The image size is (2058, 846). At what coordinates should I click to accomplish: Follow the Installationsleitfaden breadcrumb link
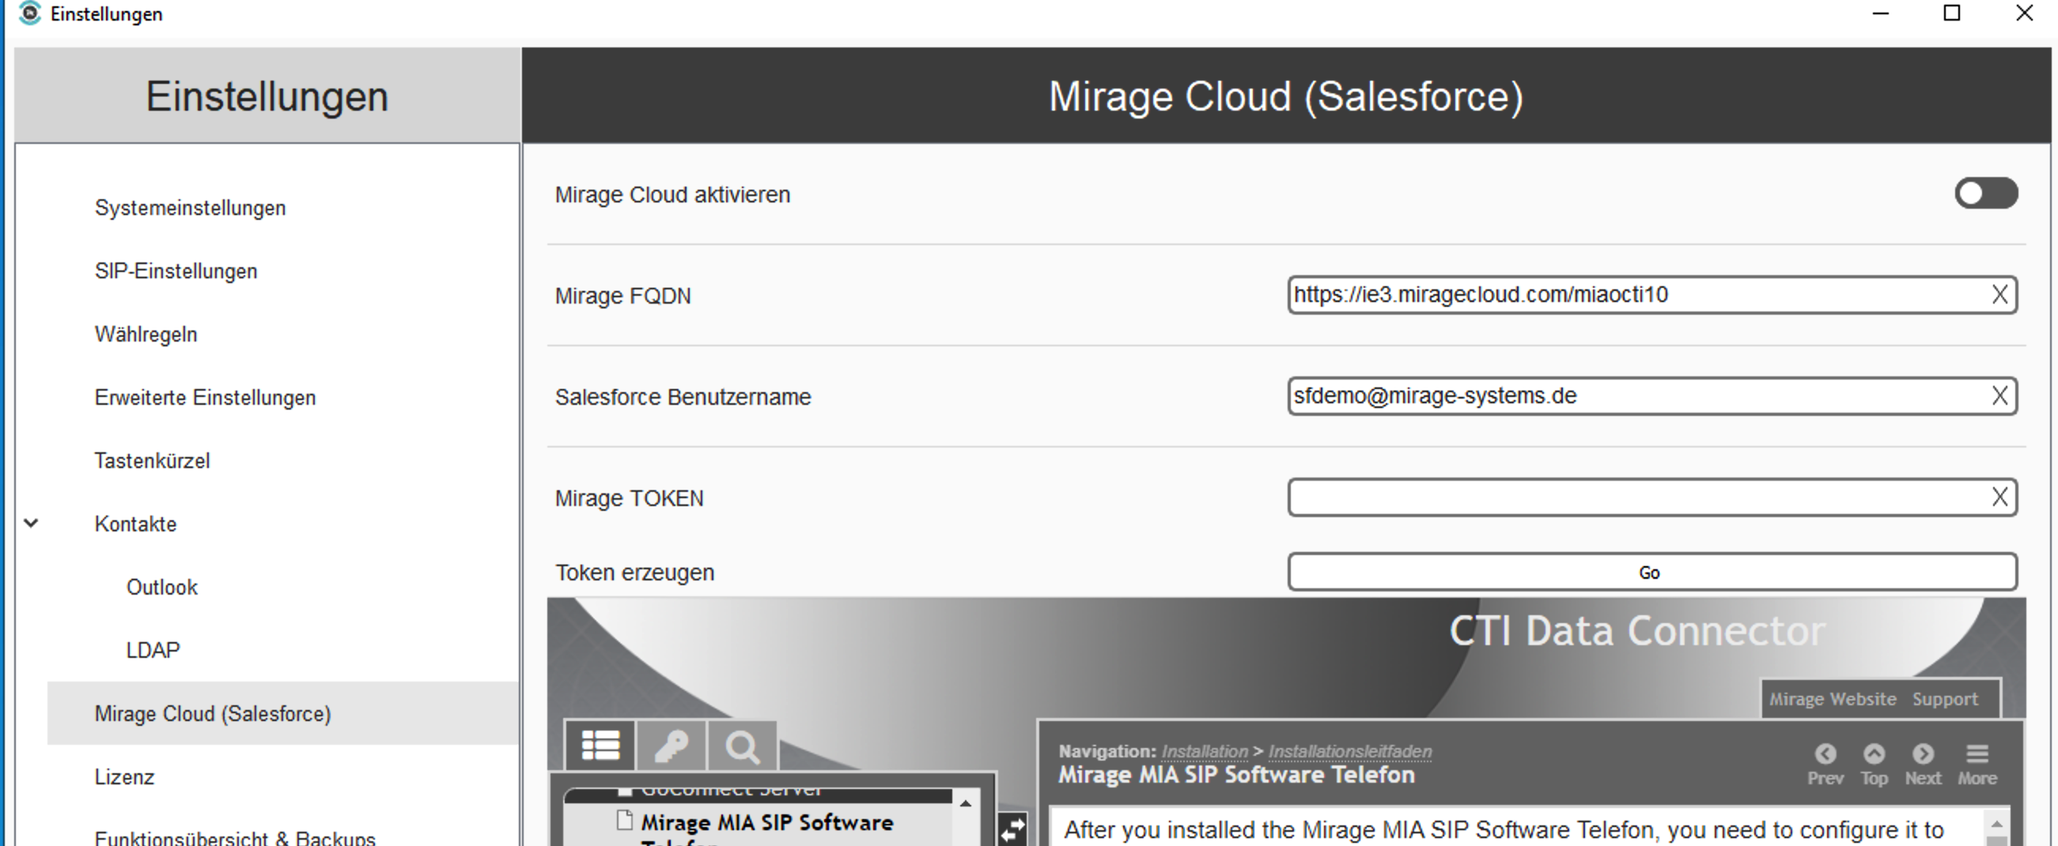[1349, 751]
